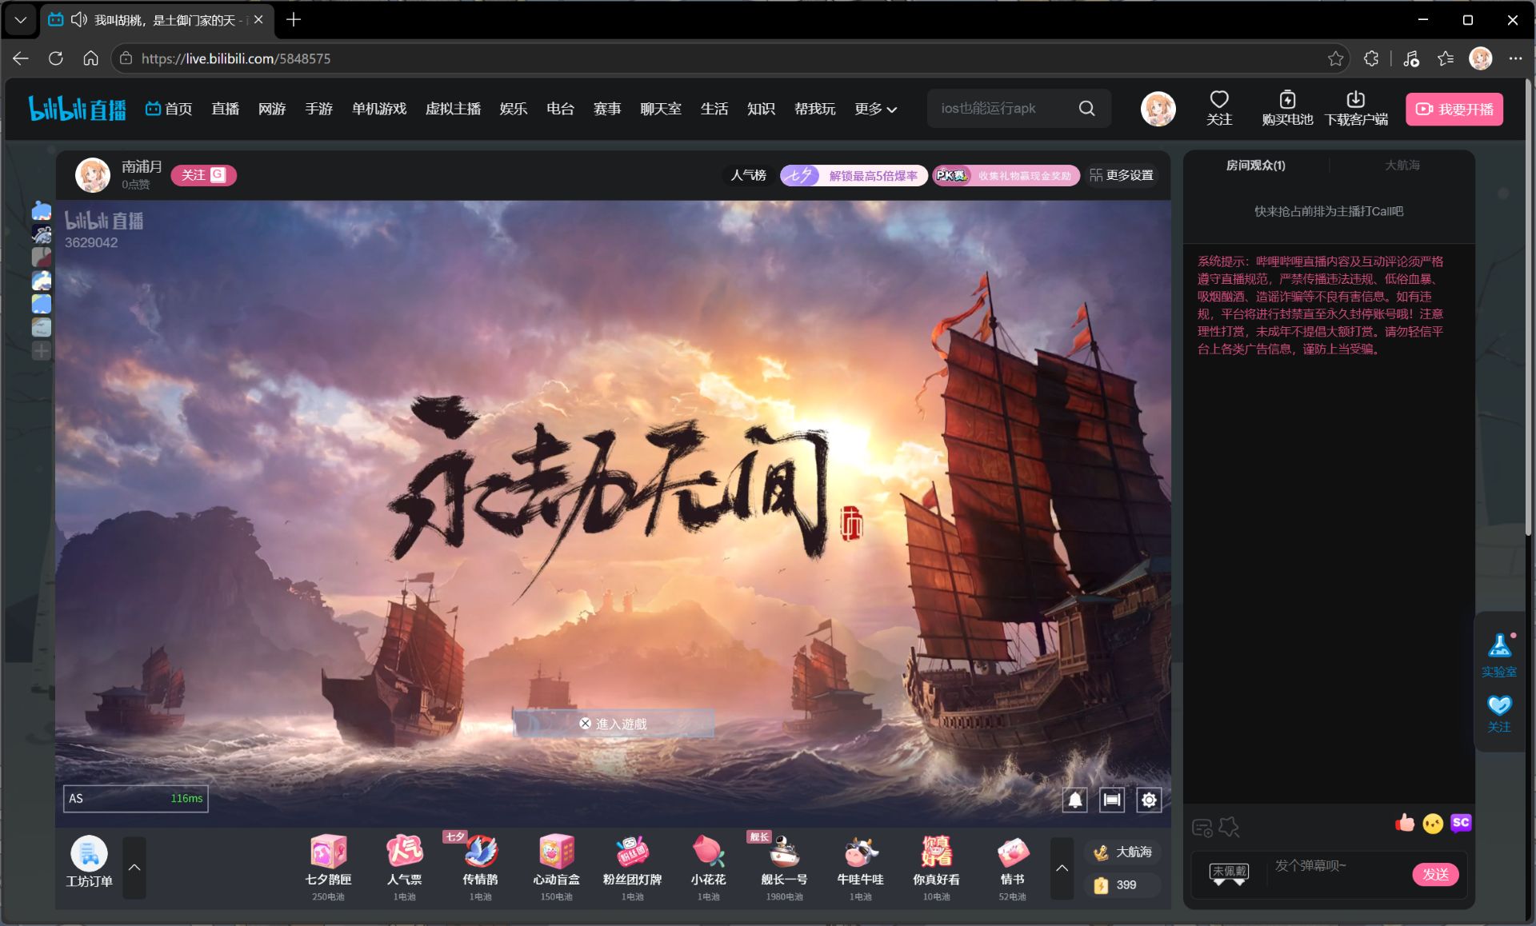The image size is (1536, 926).
Task: Open the PK赛 收集礼物赢现金奖励 banner
Action: tap(1006, 175)
